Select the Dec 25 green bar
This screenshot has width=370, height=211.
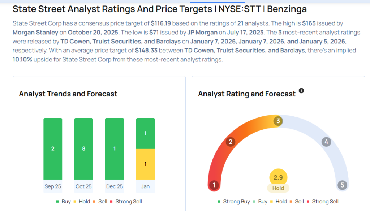pos(115,148)
